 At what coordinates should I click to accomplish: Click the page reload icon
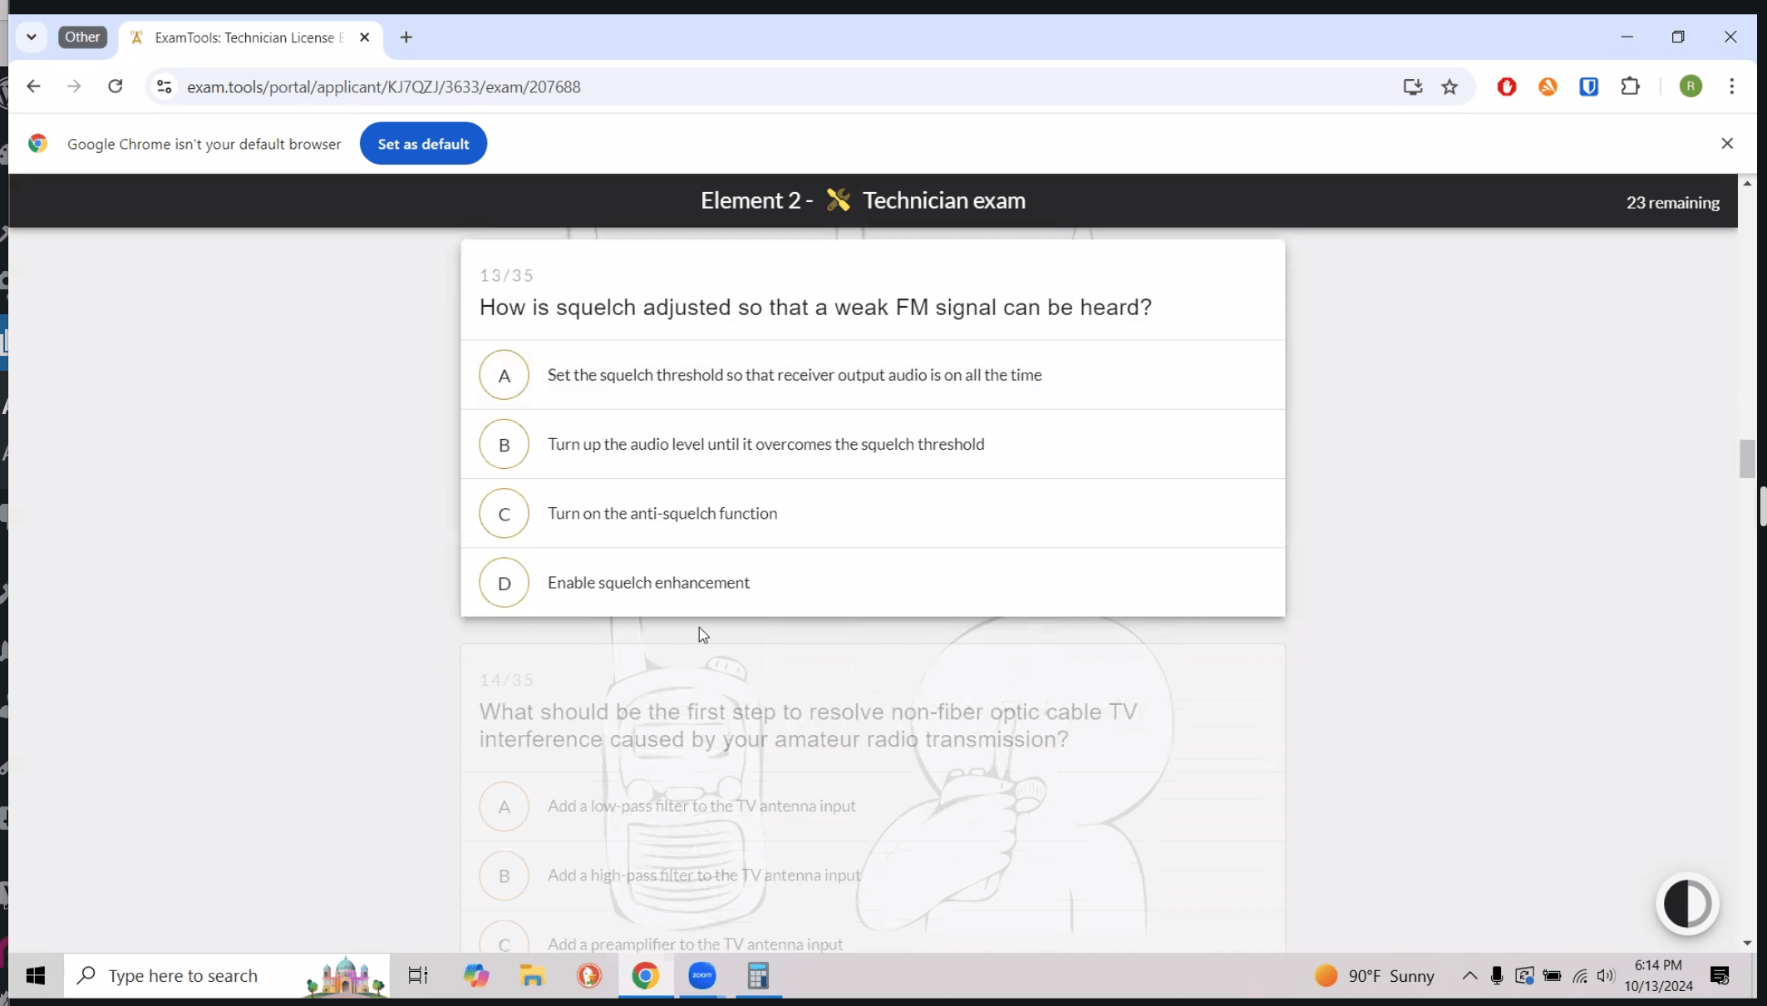click(116, 86)
